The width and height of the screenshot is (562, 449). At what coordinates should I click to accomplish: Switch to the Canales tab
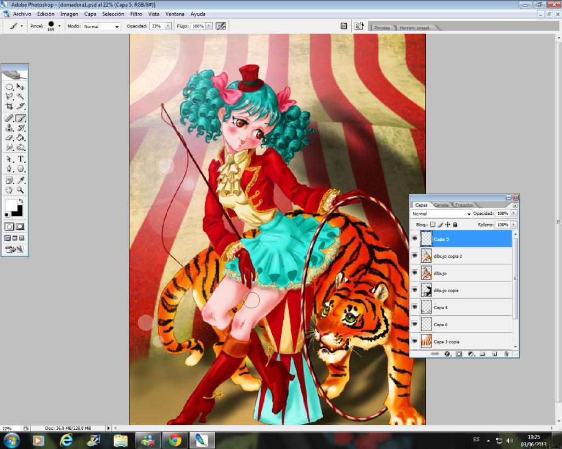coord(441,205)
